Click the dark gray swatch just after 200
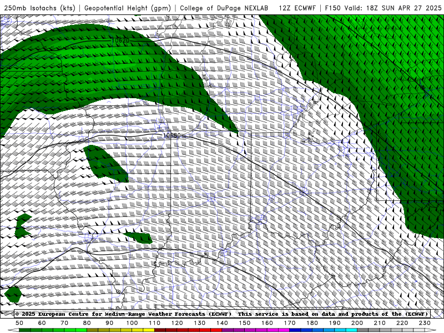 (363, 330)
